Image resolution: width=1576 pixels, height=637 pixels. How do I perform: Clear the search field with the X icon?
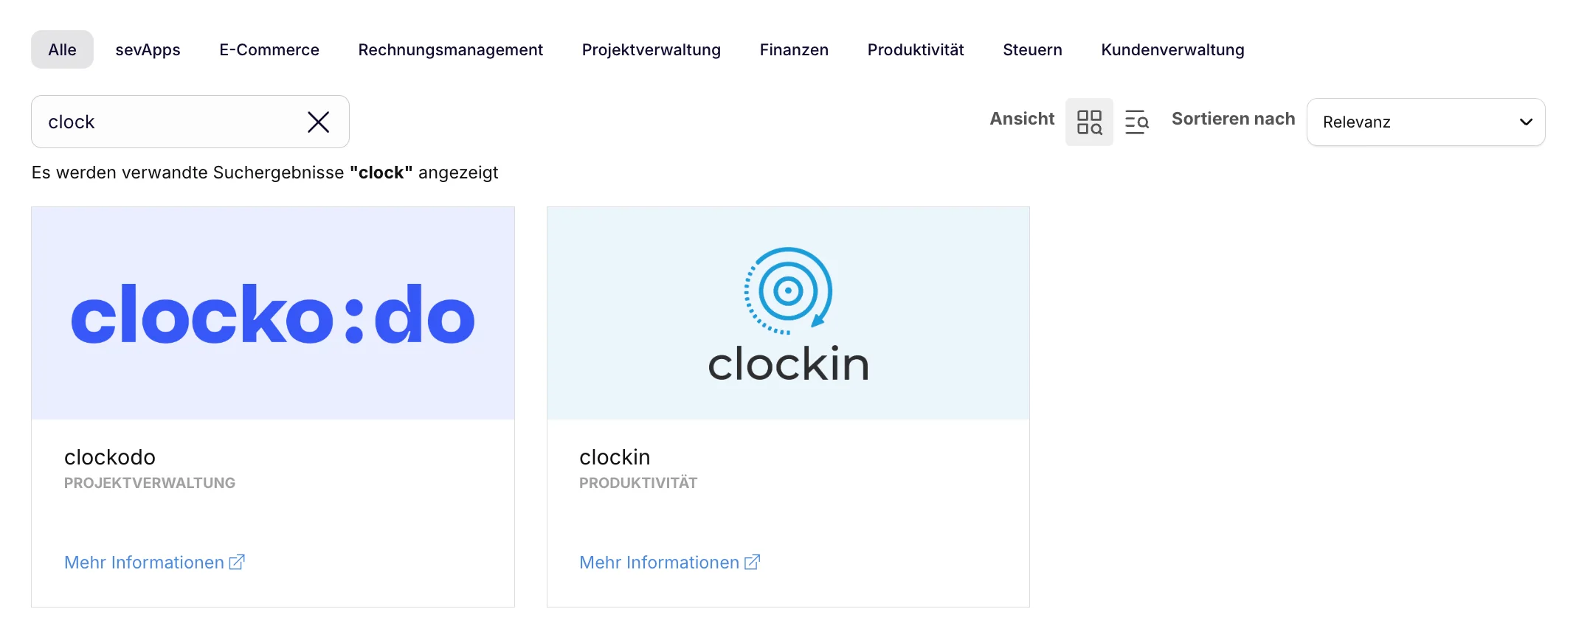[318, 122]
